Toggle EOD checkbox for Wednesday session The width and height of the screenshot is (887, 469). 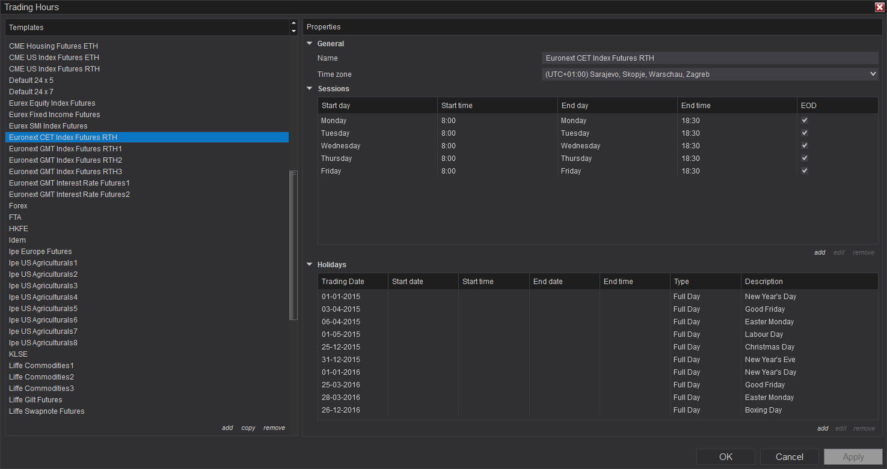point(805,145)
